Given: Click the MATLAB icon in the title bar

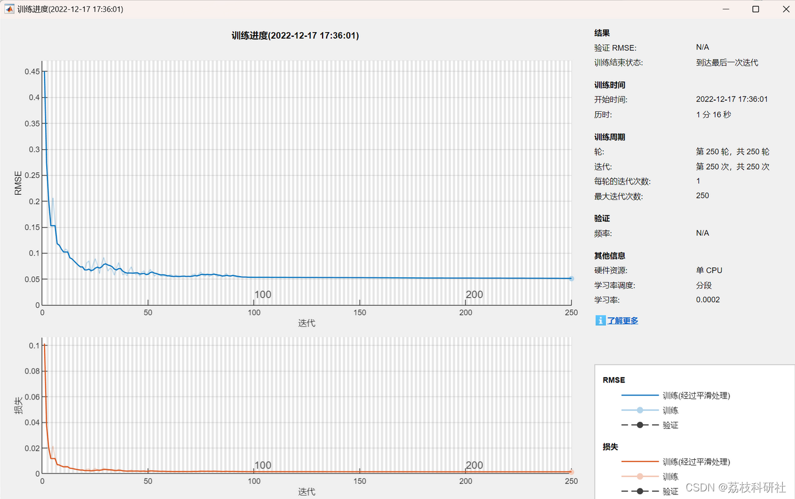Looking at the screenshot, I should (x=8, y=9).
